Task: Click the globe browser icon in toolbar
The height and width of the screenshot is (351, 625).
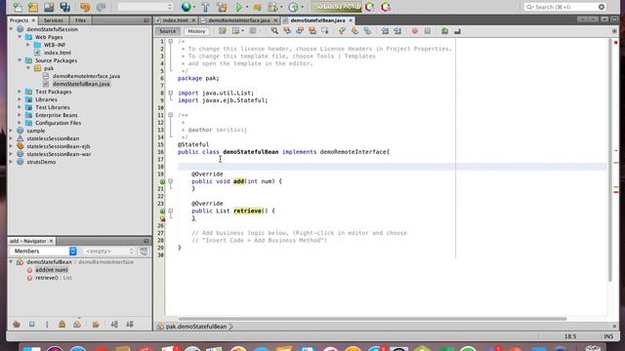Action: pyautogui.click(x=186, y=7)
